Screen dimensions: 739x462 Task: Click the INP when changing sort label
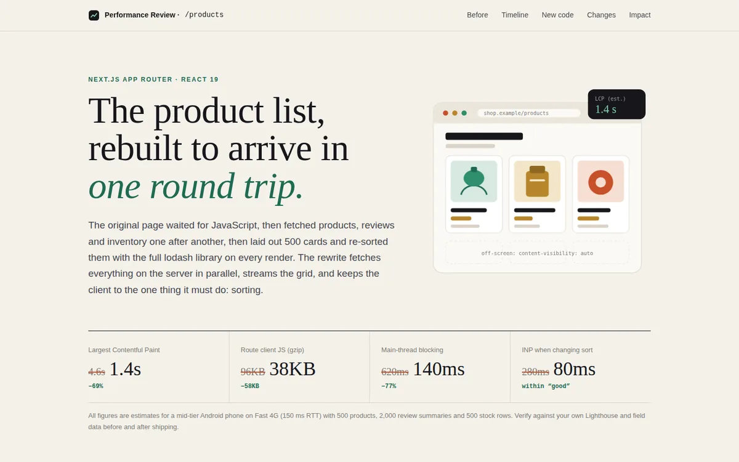[x=557, y=350]
